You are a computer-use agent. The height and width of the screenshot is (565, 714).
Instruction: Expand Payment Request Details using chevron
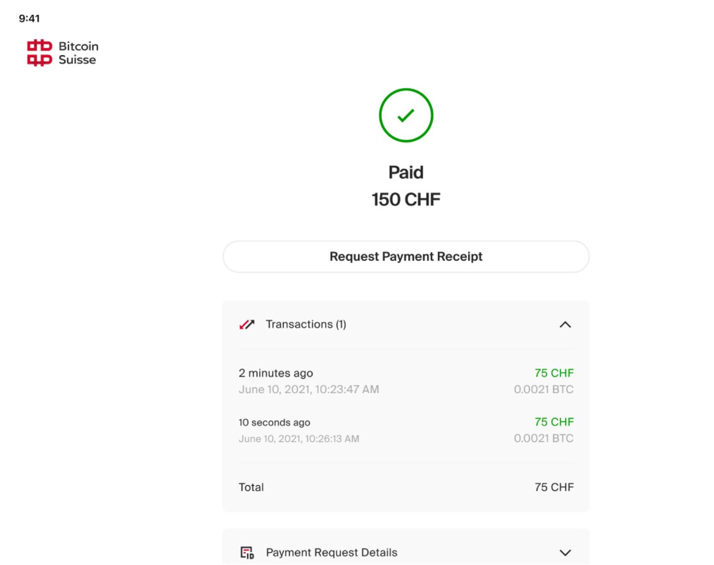pyautogui.click(x=565, y=553)
